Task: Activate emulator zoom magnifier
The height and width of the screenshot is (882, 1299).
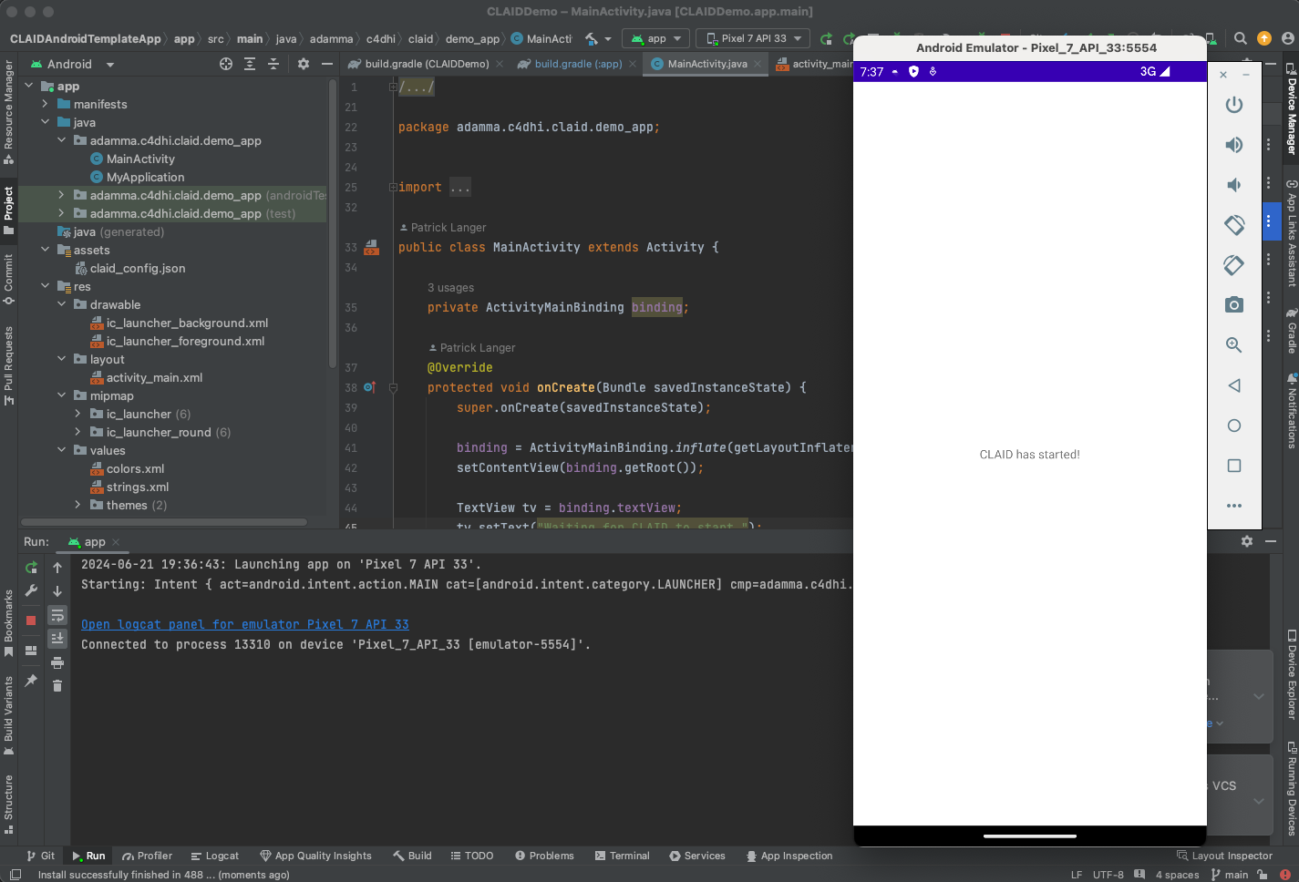Action: [1234, 344]
